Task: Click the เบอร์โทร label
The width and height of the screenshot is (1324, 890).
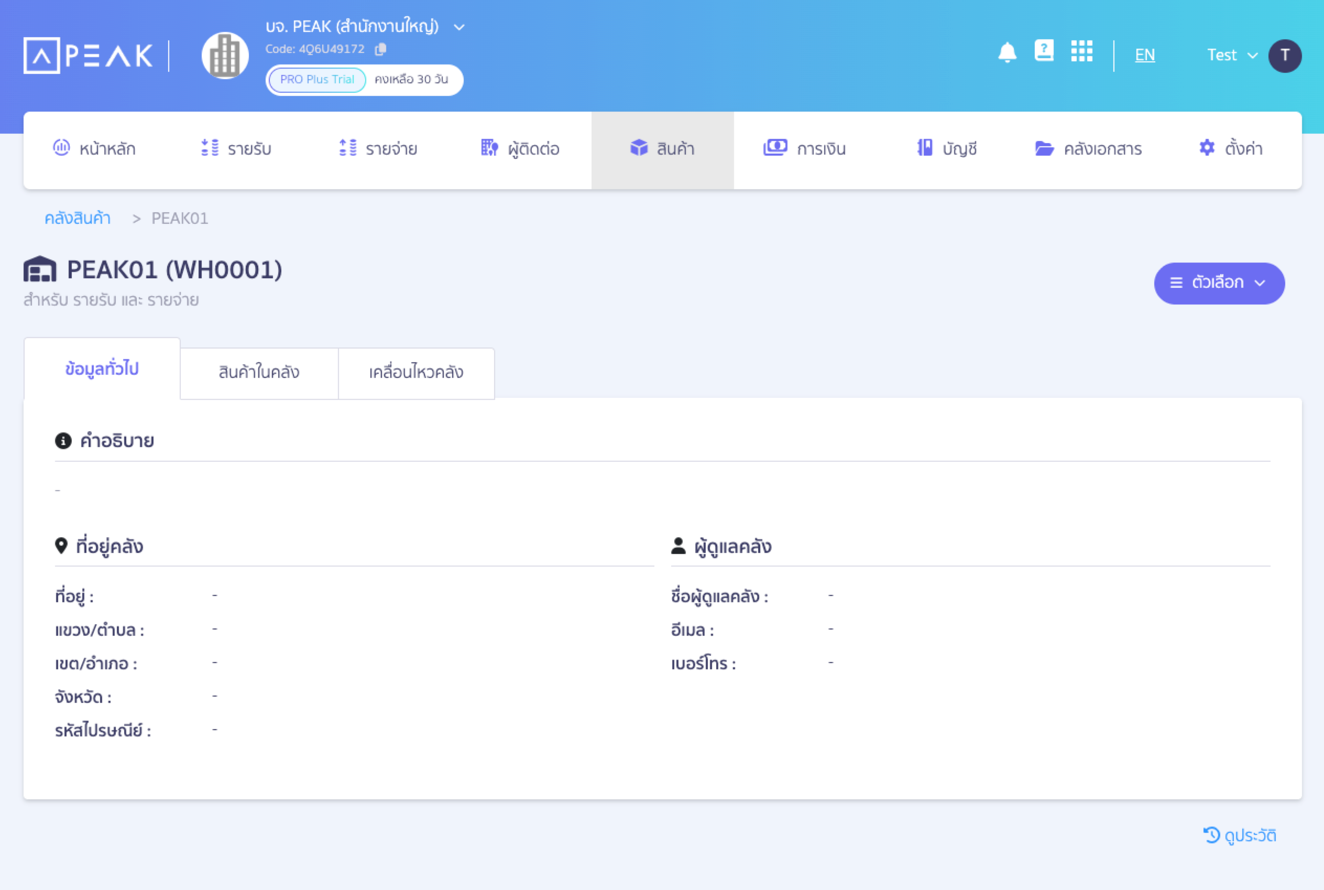Action: click(x=704, y=664)
